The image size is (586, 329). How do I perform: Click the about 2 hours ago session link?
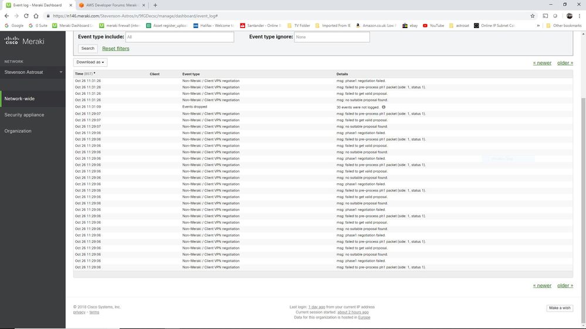coord(353,312)
